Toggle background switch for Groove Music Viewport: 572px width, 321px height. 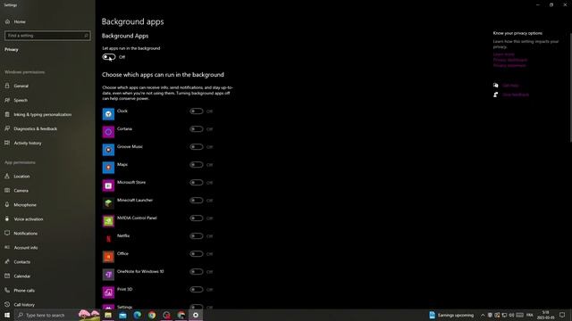pos(197,146)
